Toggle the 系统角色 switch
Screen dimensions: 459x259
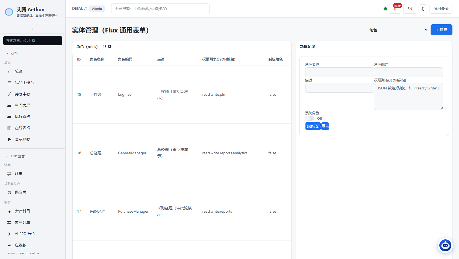coord(310,118)
